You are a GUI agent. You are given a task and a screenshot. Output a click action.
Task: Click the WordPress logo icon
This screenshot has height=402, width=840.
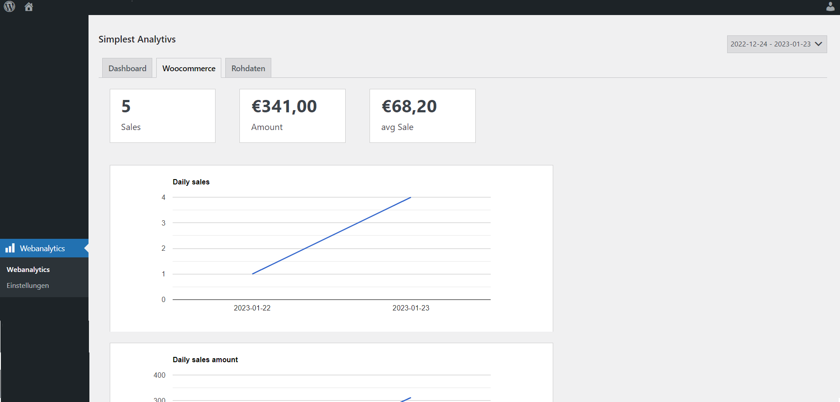pos(9,7)
